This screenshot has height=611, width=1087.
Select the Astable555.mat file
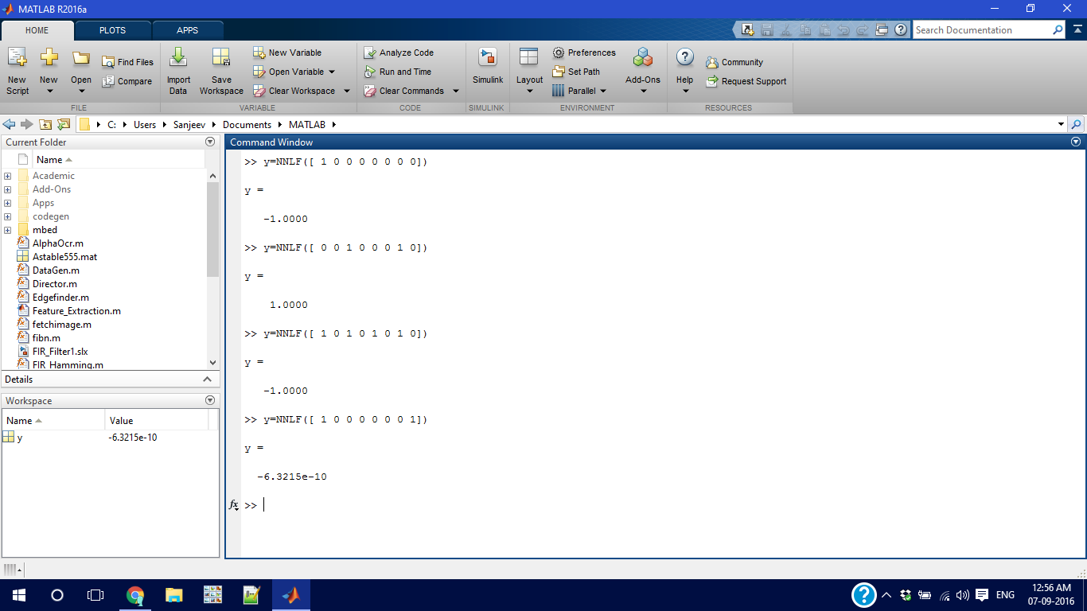[64, 257]
